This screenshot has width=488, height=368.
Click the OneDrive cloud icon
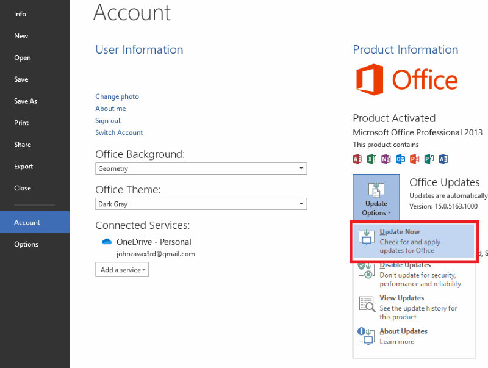107,242
